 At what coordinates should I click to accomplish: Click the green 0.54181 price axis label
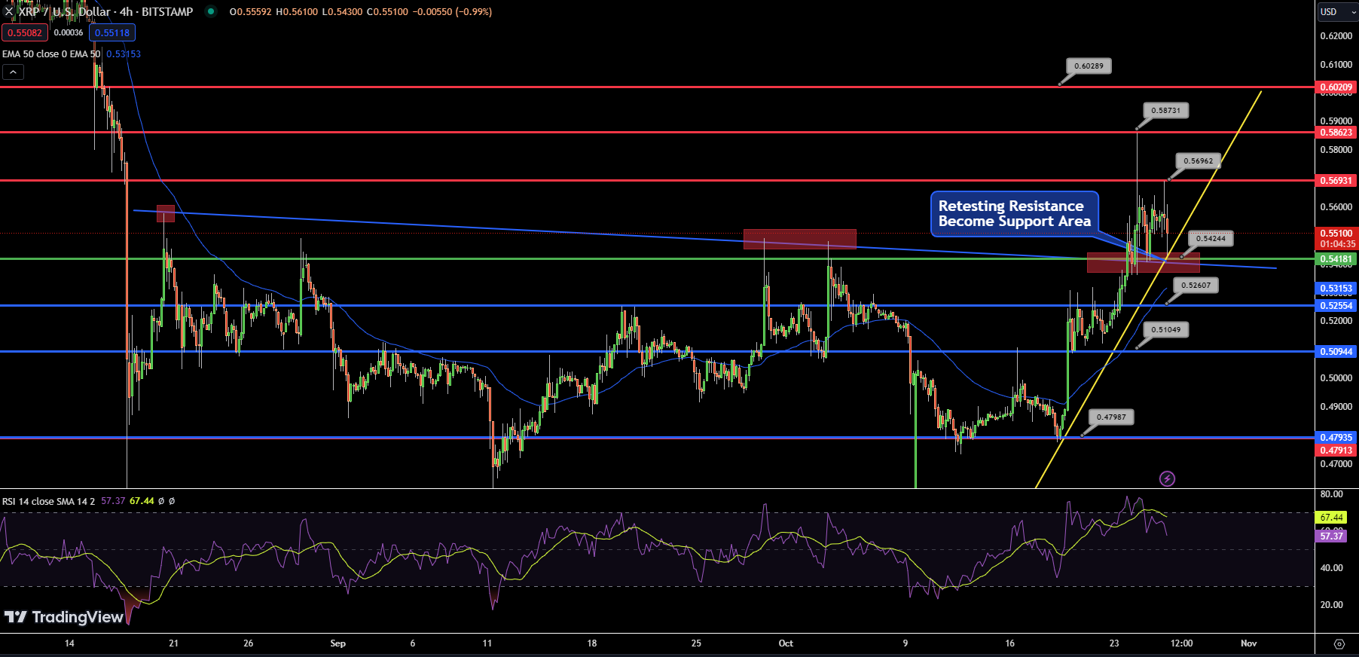point(1336,259)
